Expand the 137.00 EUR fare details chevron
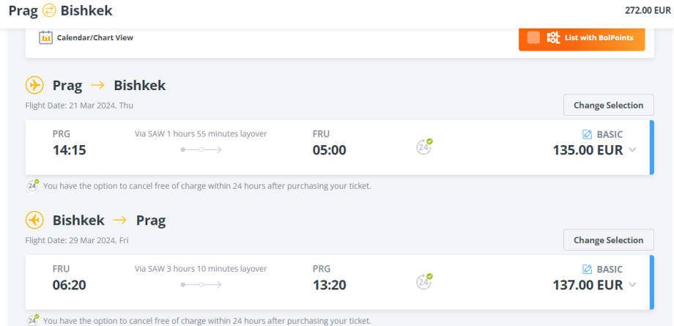This screenshot has height=326, width=674. pos(632,286)
